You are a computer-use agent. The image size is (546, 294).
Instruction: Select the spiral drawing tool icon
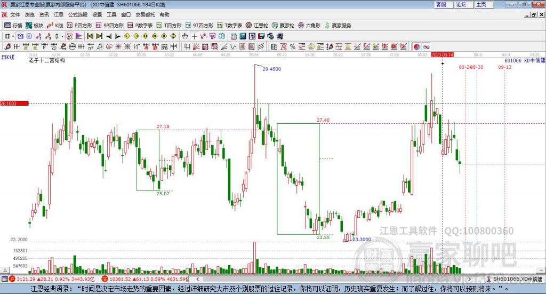(x=54, y=46)
